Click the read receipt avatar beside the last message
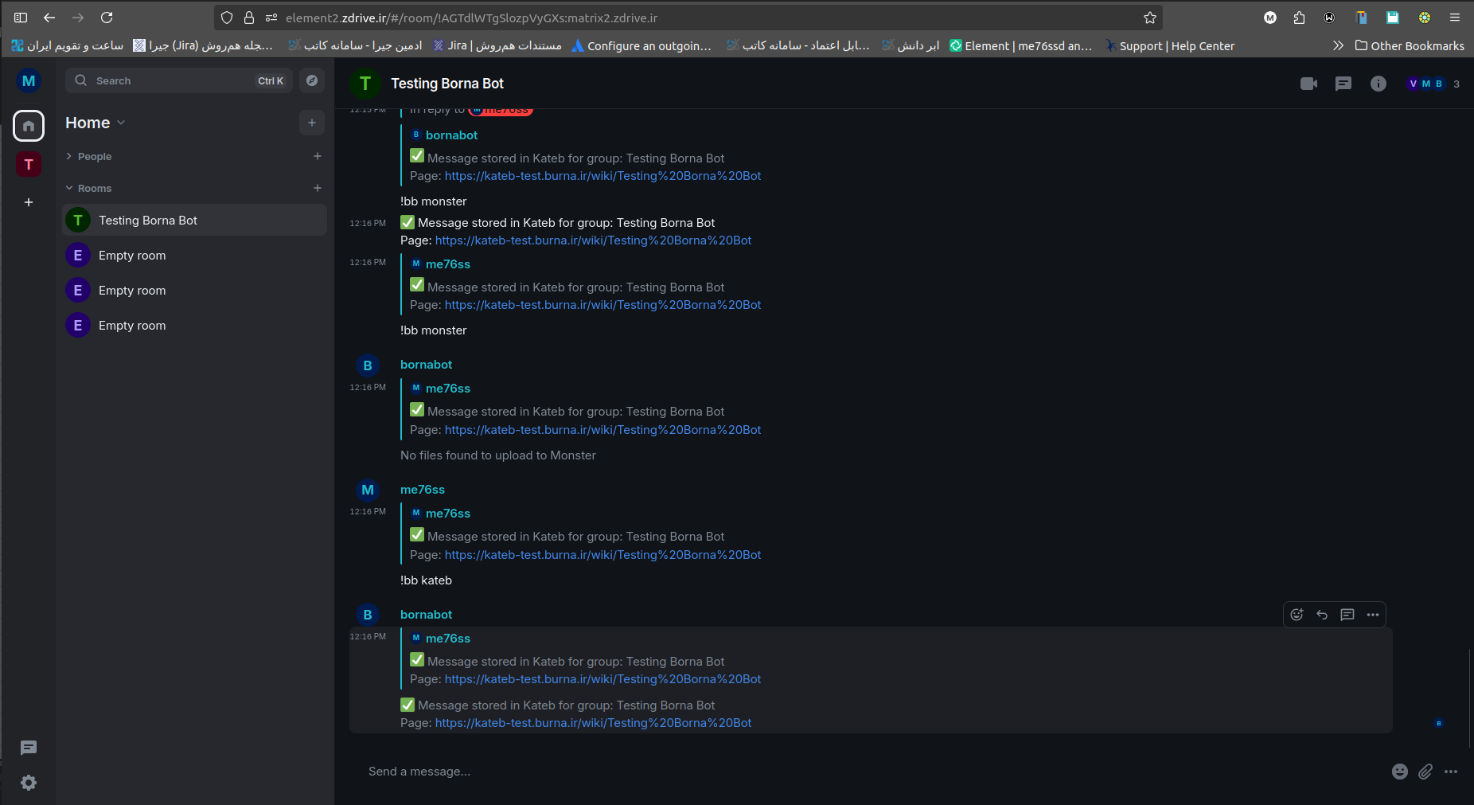 (1438, 723)
